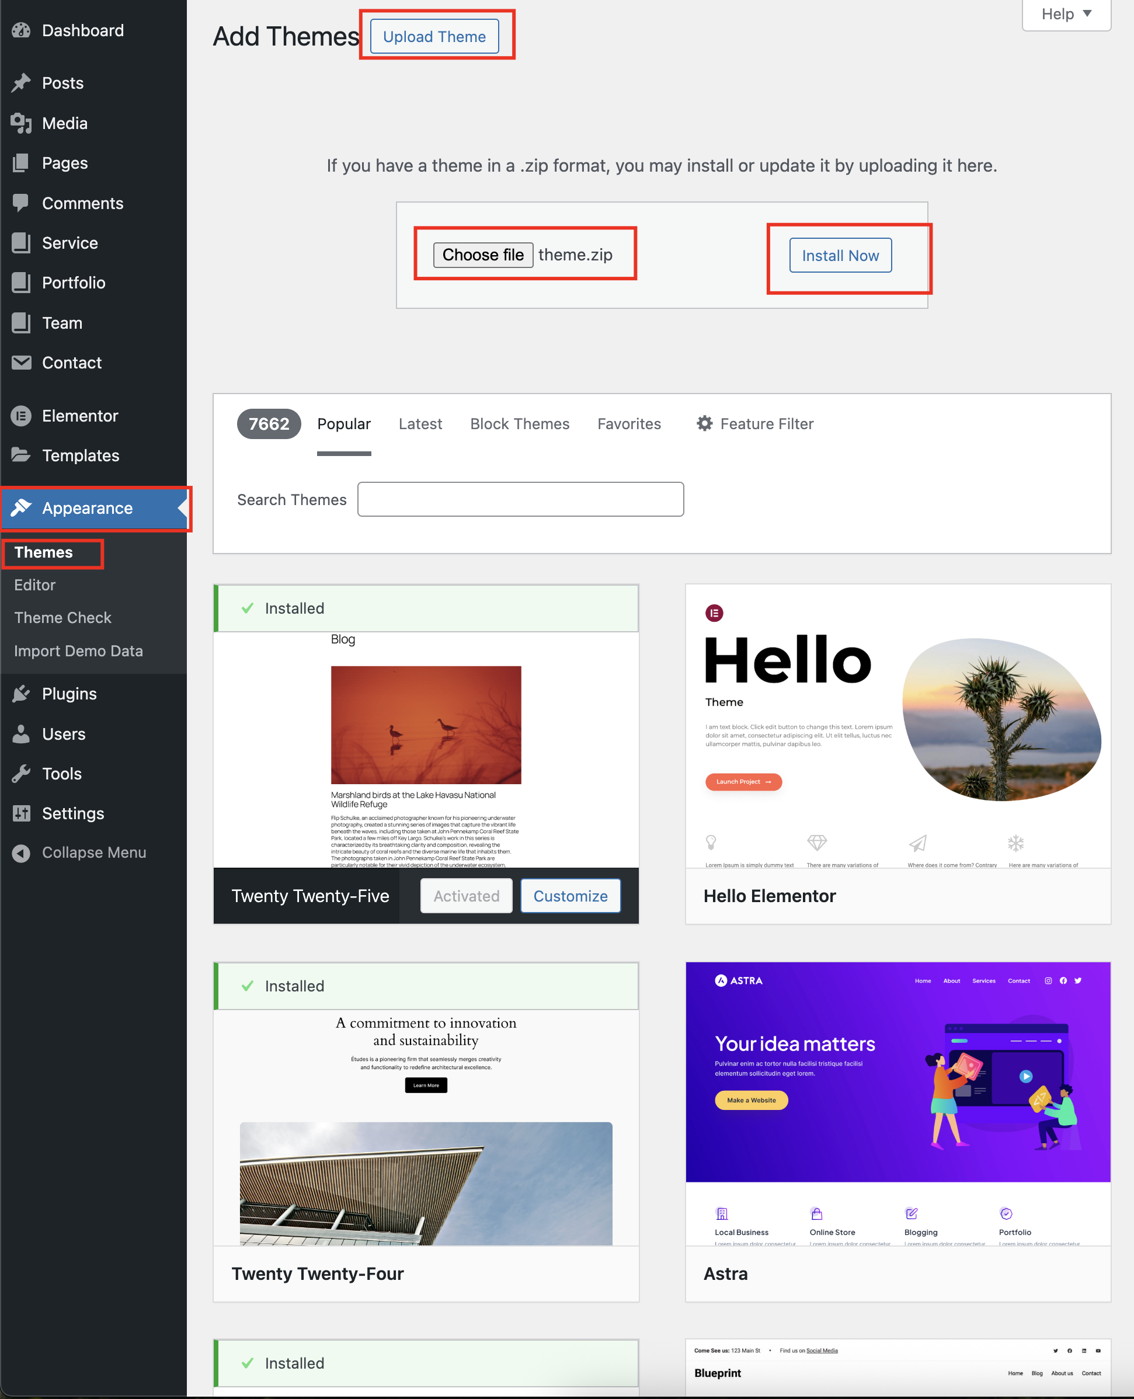Click the Plugins plug icon
The height and width of the screenshot is (1399, 1134).
(21, 694)
